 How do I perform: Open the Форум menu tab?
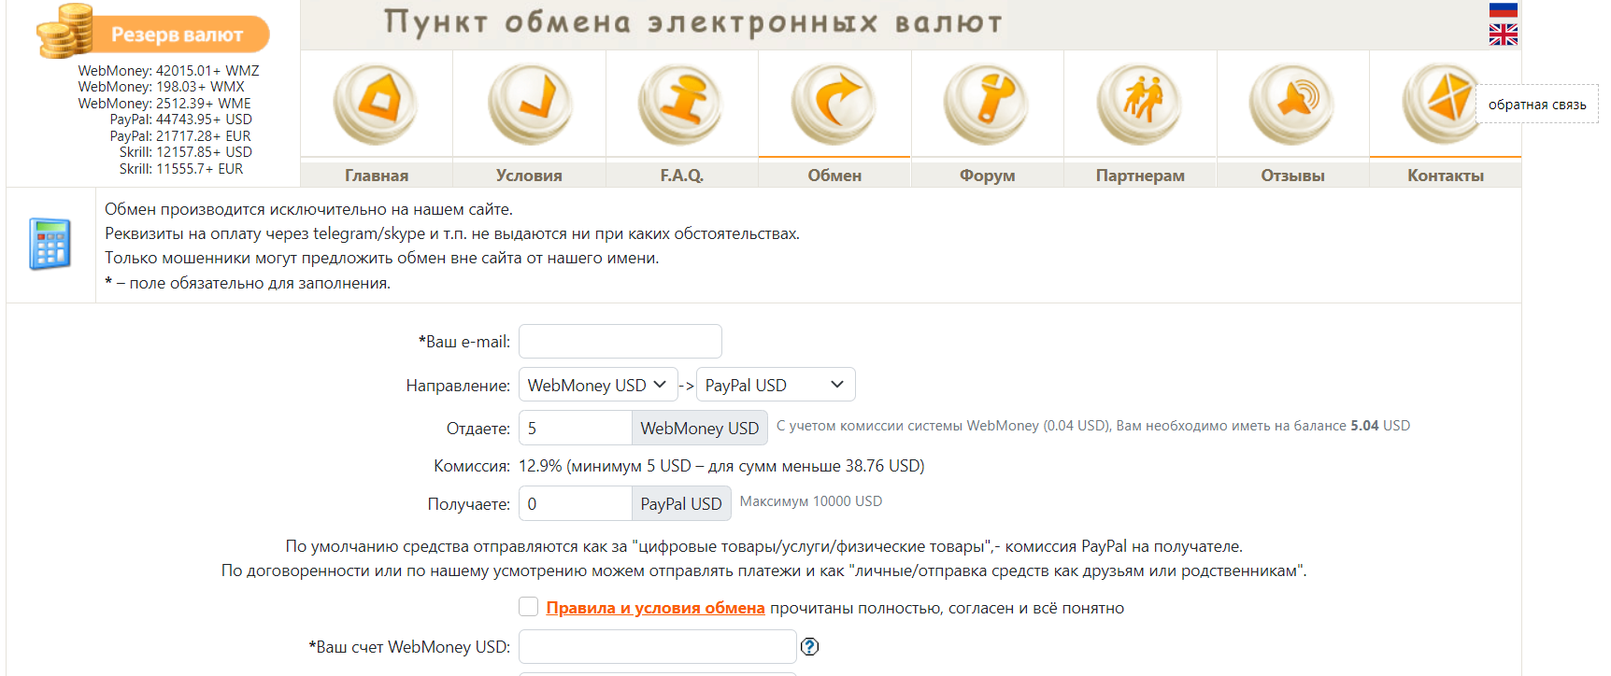coord(987,175)
